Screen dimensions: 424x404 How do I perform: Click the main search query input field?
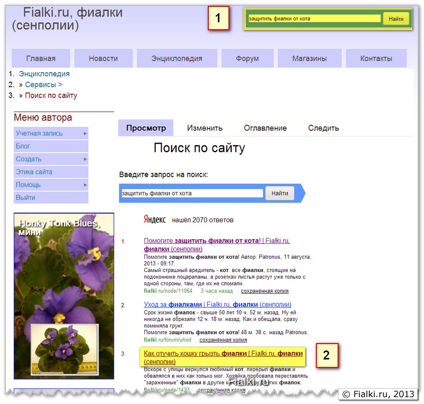[192, 193]
